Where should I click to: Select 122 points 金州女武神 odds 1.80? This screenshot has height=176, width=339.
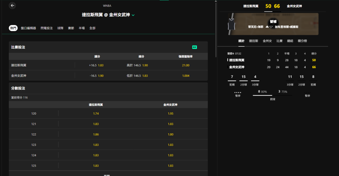tap(170, 134)
